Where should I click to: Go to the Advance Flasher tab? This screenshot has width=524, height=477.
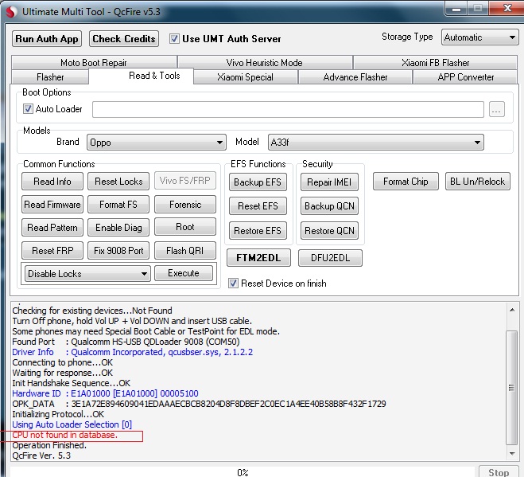(x=355, y=77)
